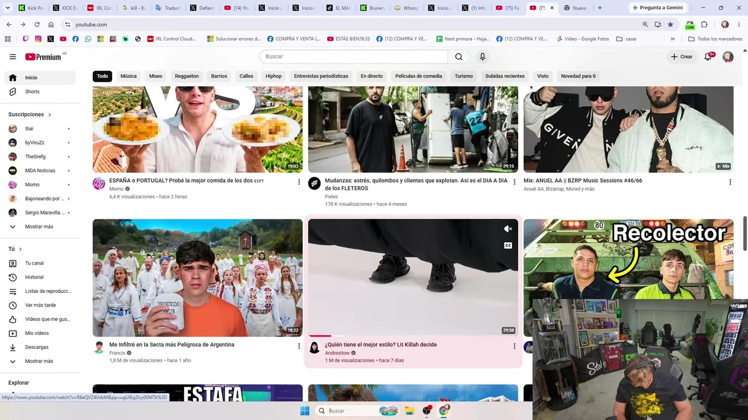Unmute the Lit Killah video preview
Image resolution: width=748 pixels, height=420 pixels.
(508, 229)
